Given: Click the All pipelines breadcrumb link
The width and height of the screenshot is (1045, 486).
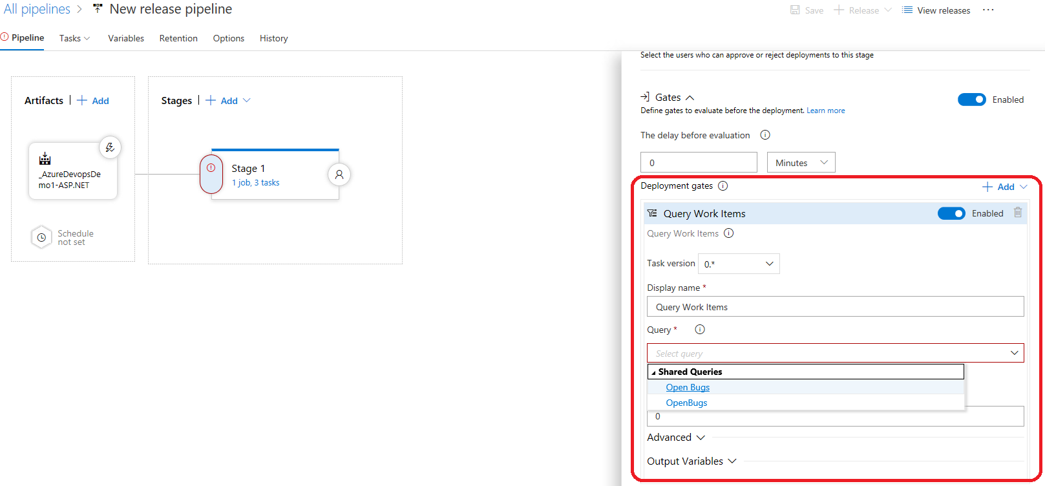Looking at the screenshot, I should click(37, 9).
